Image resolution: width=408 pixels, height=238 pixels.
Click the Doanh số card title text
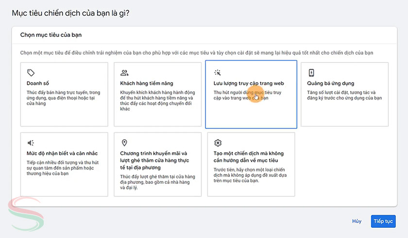coord(37,83)
